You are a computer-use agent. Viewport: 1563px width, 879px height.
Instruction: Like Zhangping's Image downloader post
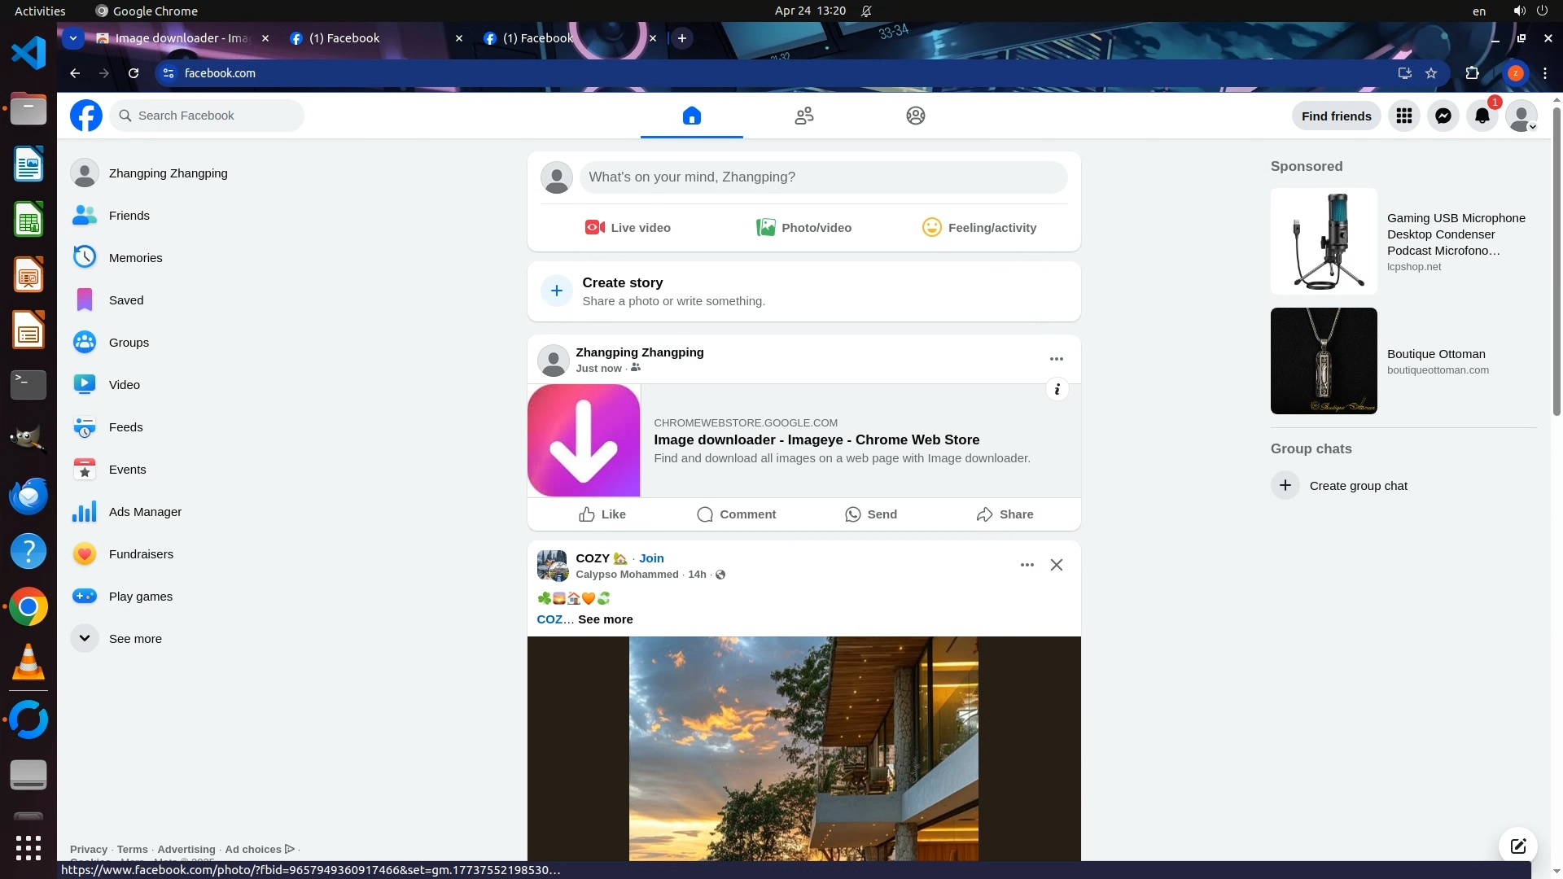tap(602, 514)
